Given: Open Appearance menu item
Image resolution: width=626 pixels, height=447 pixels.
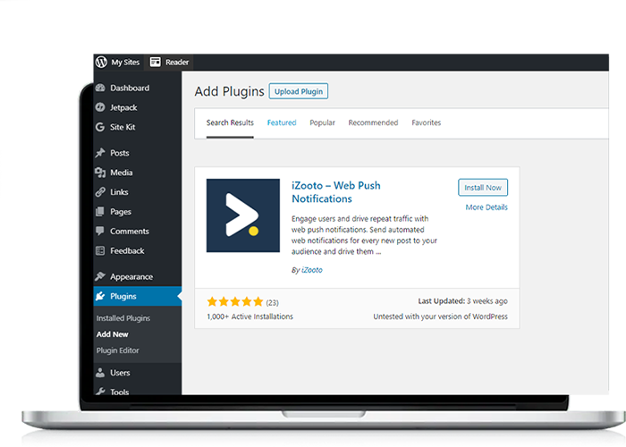Looking at the screenshot, I should click(x=131, y=276).
